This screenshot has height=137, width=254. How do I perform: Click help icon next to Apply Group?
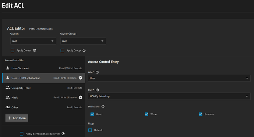tap(84, 50)
